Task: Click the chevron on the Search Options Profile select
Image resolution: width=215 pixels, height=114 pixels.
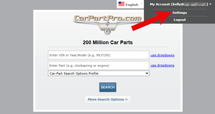Action: point(146,73)
